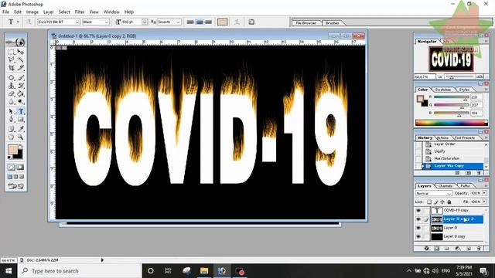Select the Healing Brush tool

click(x=12, y=77)
